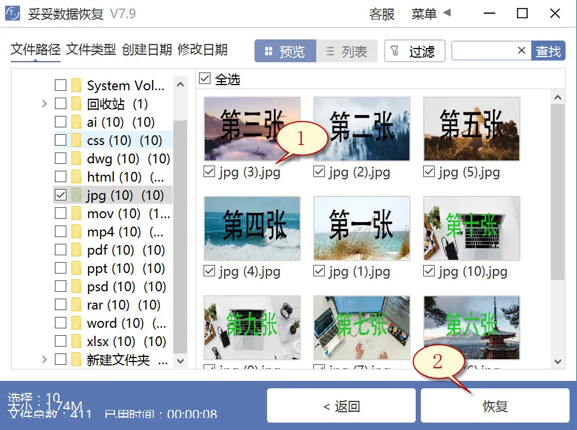Screen dimensions: 577x430
Task: Open the 菜单 menu
Action: coord(423,14)
